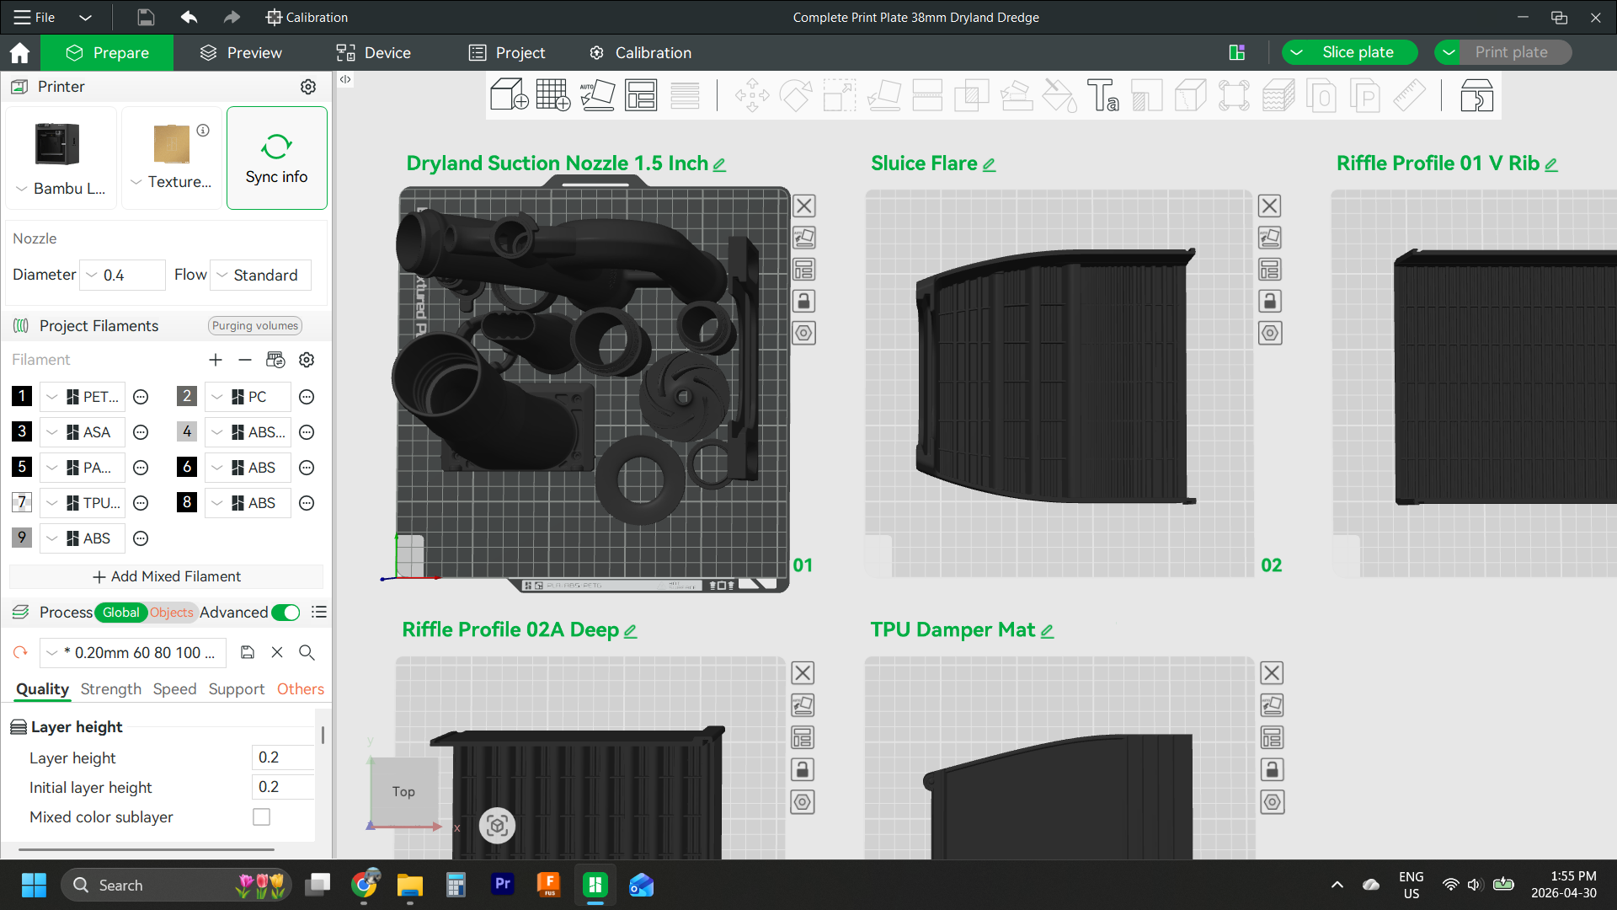Lock the Sluice Flare plate
The height and width of the screenshot is (910, 1617).
point(1270,301)
